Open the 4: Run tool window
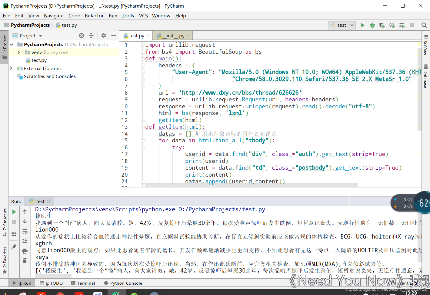430x295 pixels. coord(22,283)
